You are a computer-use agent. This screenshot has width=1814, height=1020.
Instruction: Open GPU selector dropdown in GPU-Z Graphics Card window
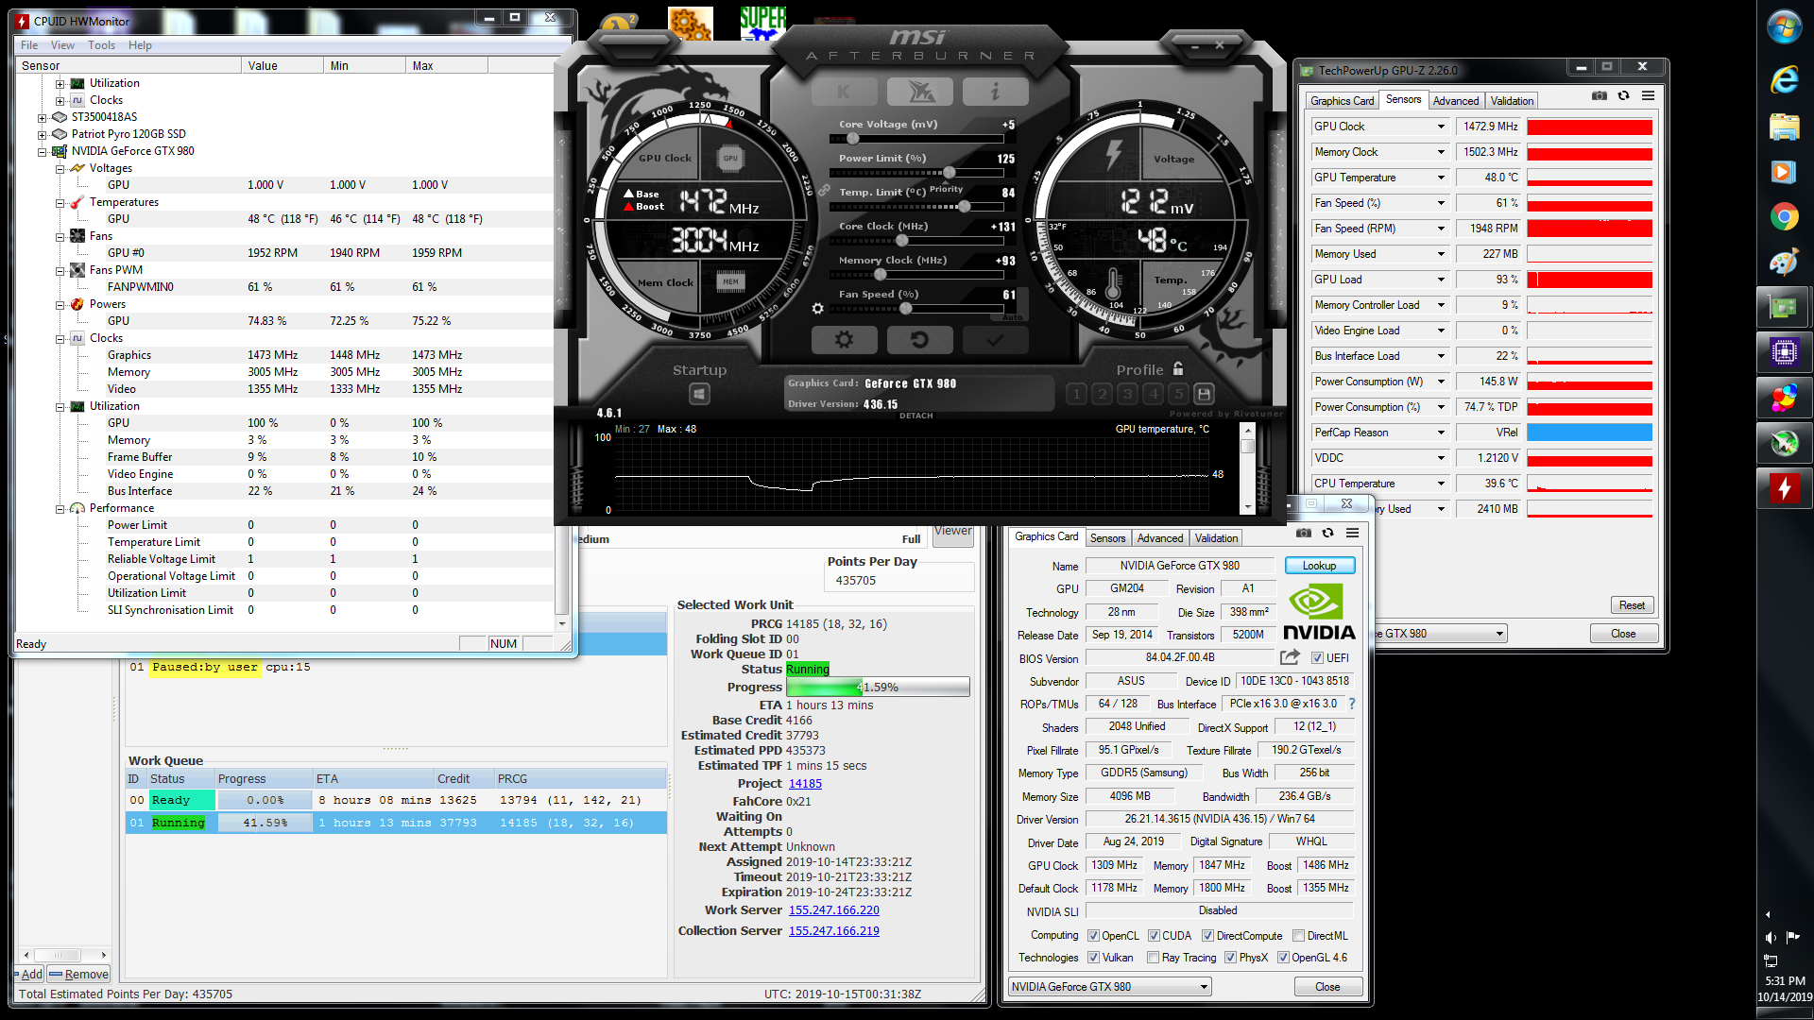point(1204,987)
